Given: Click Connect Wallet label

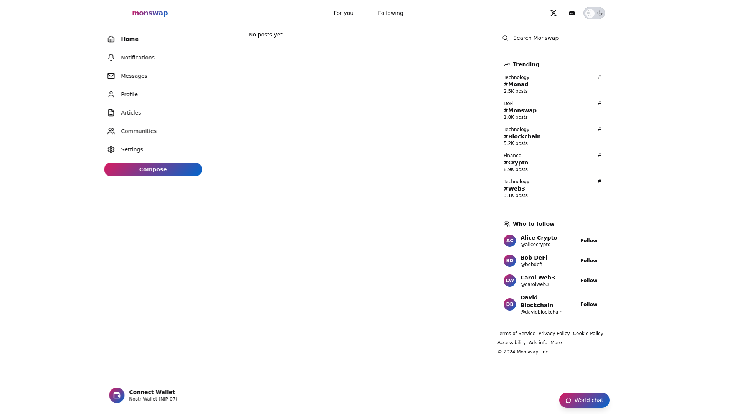Looking at the screenshot, I should tap(152, 392).
